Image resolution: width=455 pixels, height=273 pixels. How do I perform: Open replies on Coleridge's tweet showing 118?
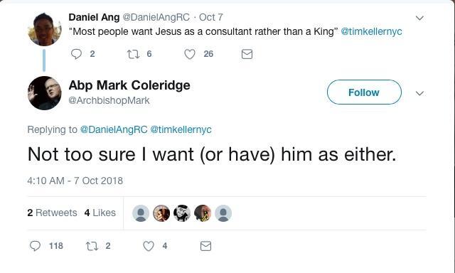[x=35, y=246]
